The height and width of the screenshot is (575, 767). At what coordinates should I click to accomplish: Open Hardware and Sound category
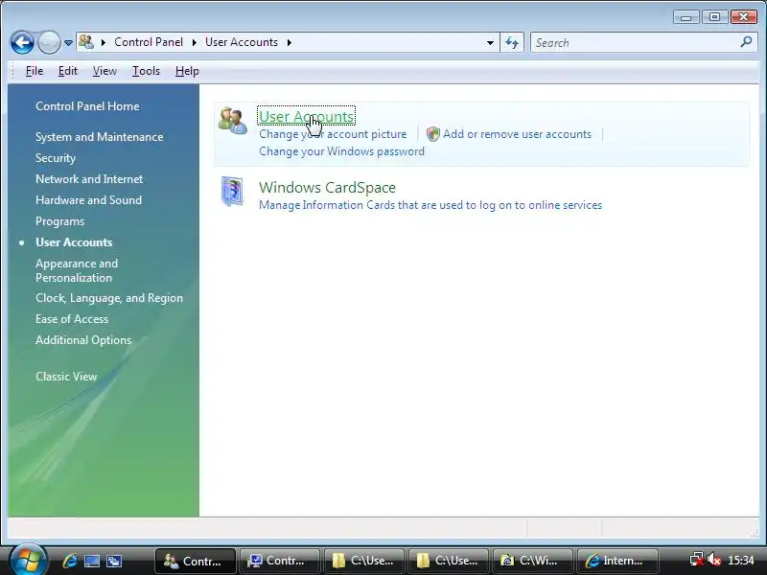[x=88, y=200]
